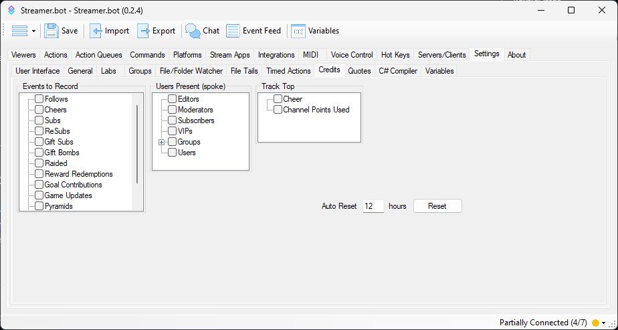Tick the Channel Points Used checkbox
Screen dimensions: 618x330
coord(278,110)
